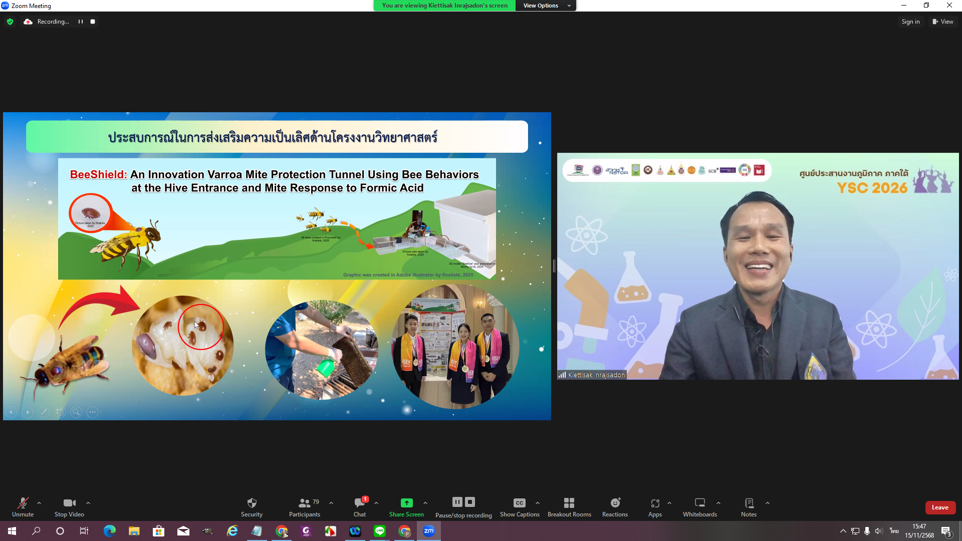The height and width of the screenshot is (541, 962).
Task: Expand audio options arrow beside Unmute
Action: tap(39, 503)
